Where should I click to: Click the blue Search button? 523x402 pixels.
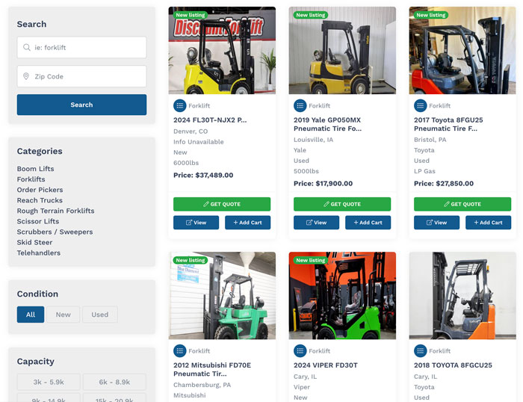tap(81, 105)
